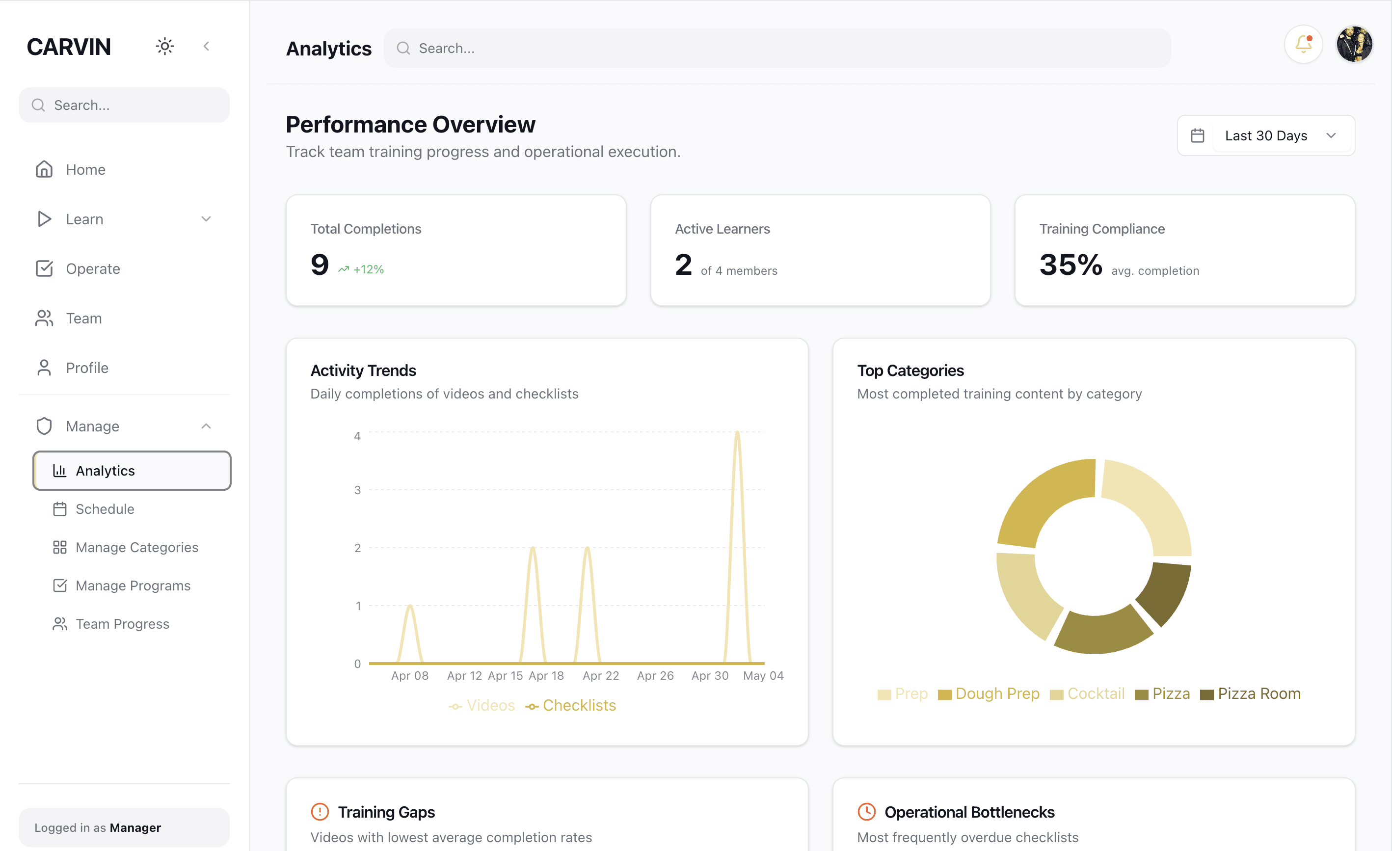Image resolution: width=1392 pixels, height=851 pixels.
Task: Open the Learn section
Action: [x=124, y=219]
